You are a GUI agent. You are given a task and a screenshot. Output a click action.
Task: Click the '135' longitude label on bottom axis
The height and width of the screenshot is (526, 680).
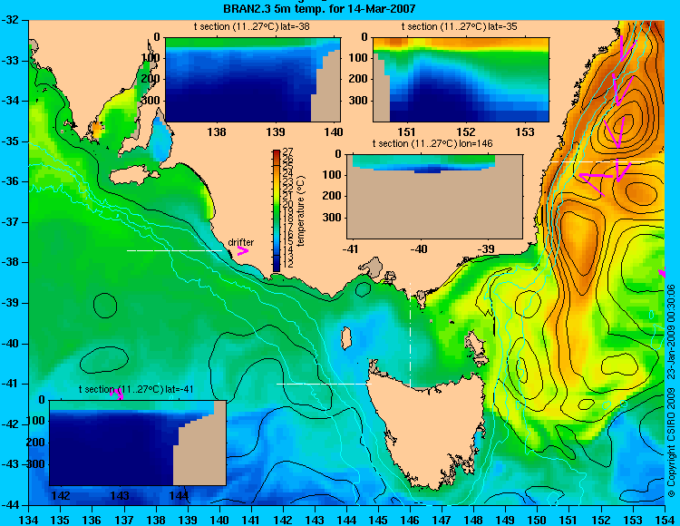pyautogui.click(x=60, y=520)
